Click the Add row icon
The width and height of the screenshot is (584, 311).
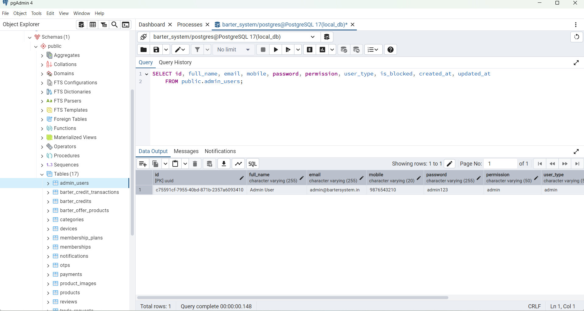tap(143, 164)
